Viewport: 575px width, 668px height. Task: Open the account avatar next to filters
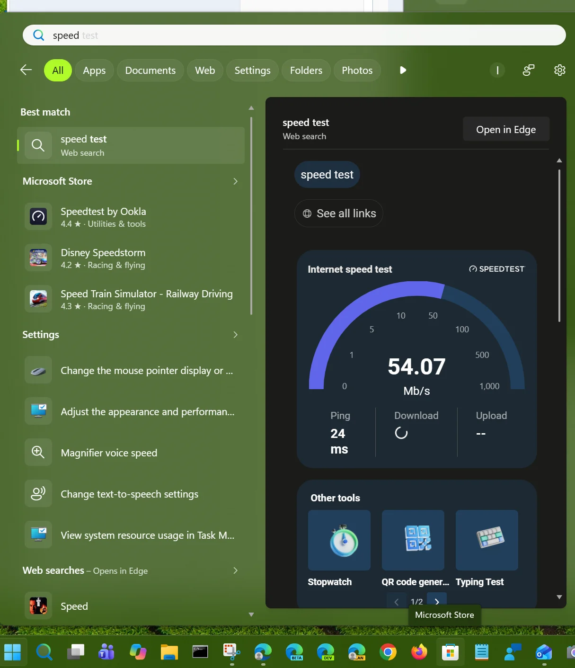click(x=497, y=70)
